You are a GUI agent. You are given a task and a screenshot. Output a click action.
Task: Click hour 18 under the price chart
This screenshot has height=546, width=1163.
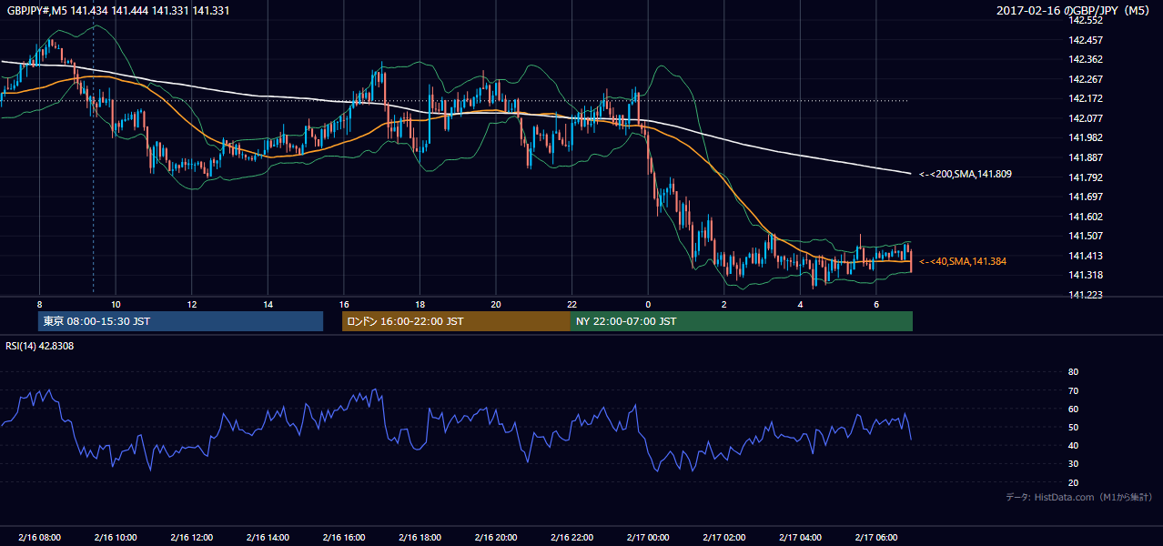point(420,305)
